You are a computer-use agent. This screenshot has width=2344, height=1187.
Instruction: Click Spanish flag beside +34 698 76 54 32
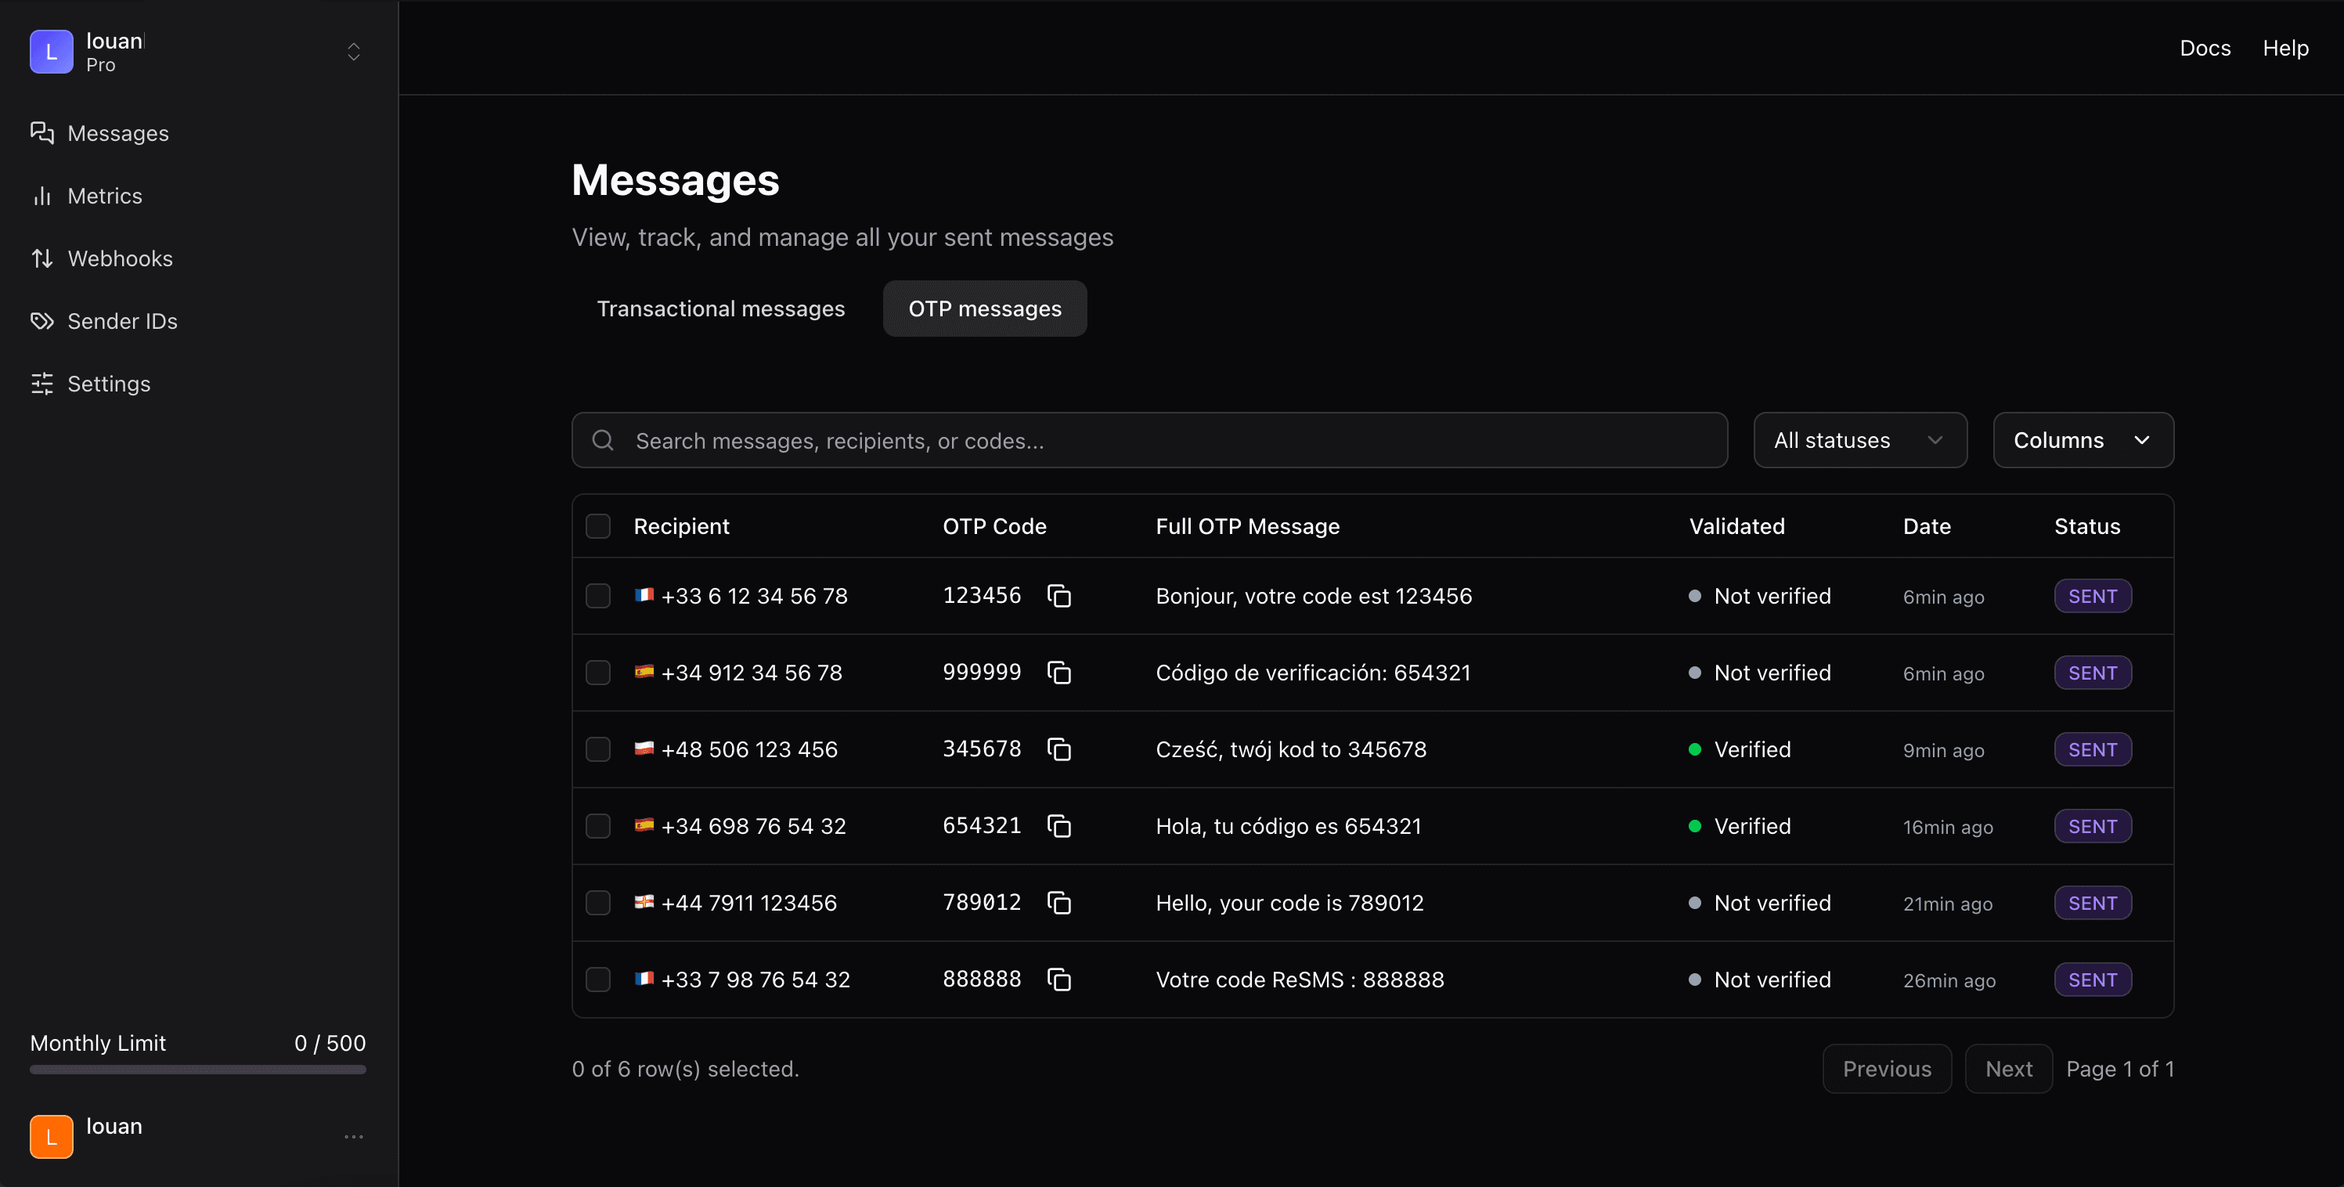click(x=644, y=824)
